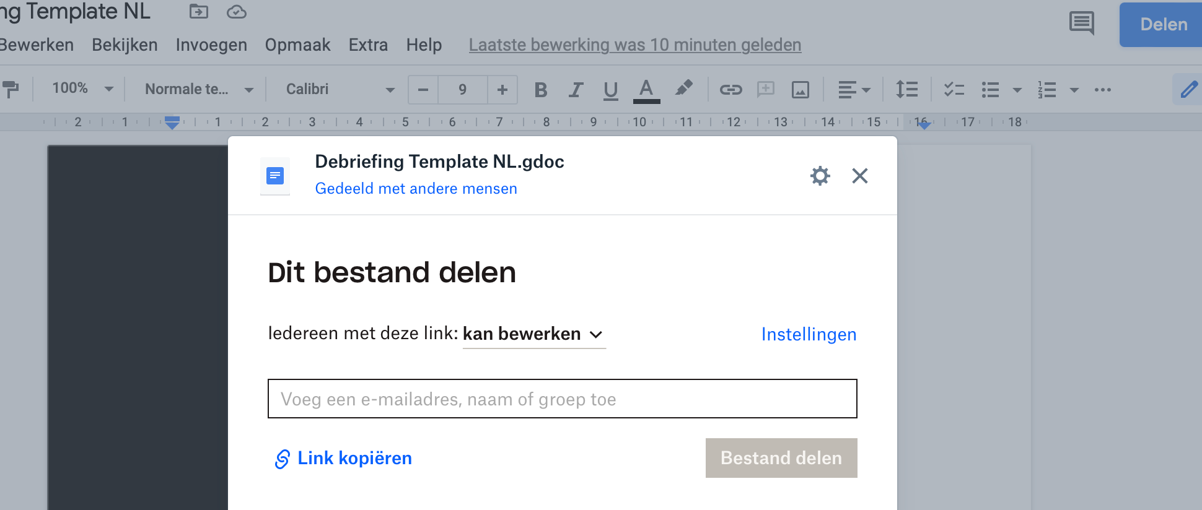Open the Extra menu

point(368,45)
